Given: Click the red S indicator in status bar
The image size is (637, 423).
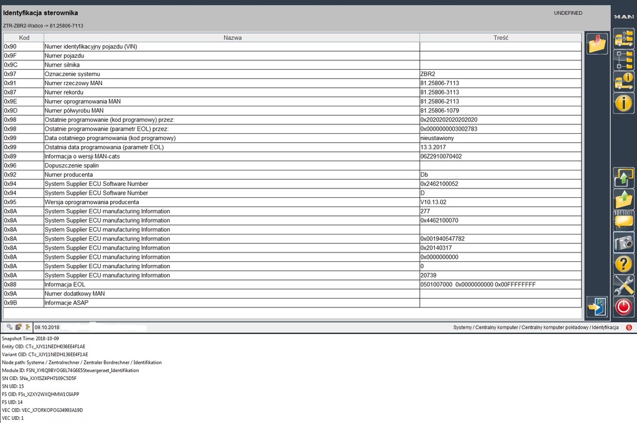Looking at the screenshot, I should pyautogui.click(x=629, y=327).
